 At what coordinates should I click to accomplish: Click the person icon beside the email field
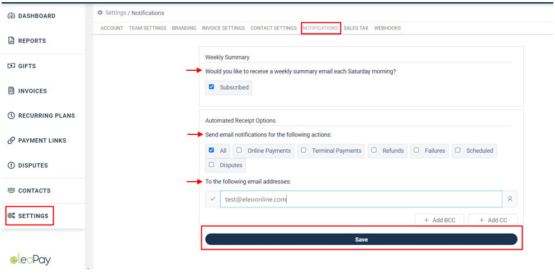tap(510, 199)
